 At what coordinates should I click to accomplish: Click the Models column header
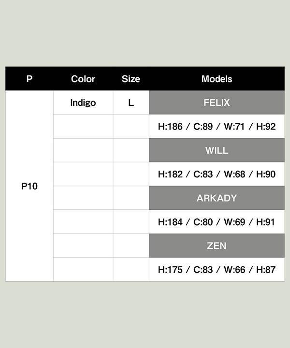click(217, 79)
